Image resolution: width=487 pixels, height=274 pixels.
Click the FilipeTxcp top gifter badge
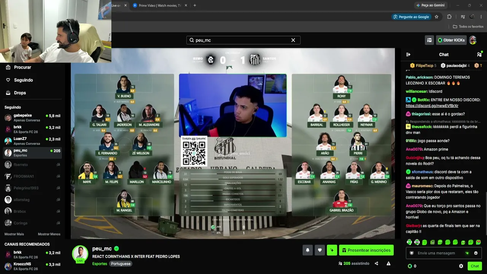(423, 65)
